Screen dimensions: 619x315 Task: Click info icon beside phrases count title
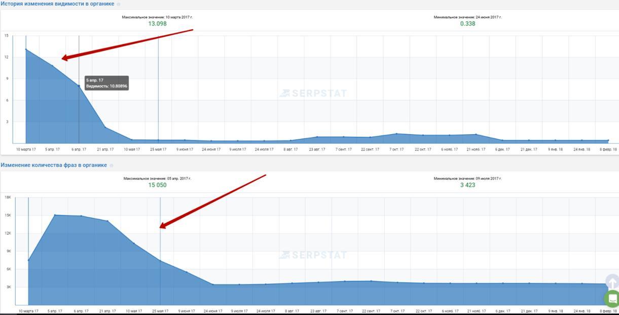click(112, 165)
